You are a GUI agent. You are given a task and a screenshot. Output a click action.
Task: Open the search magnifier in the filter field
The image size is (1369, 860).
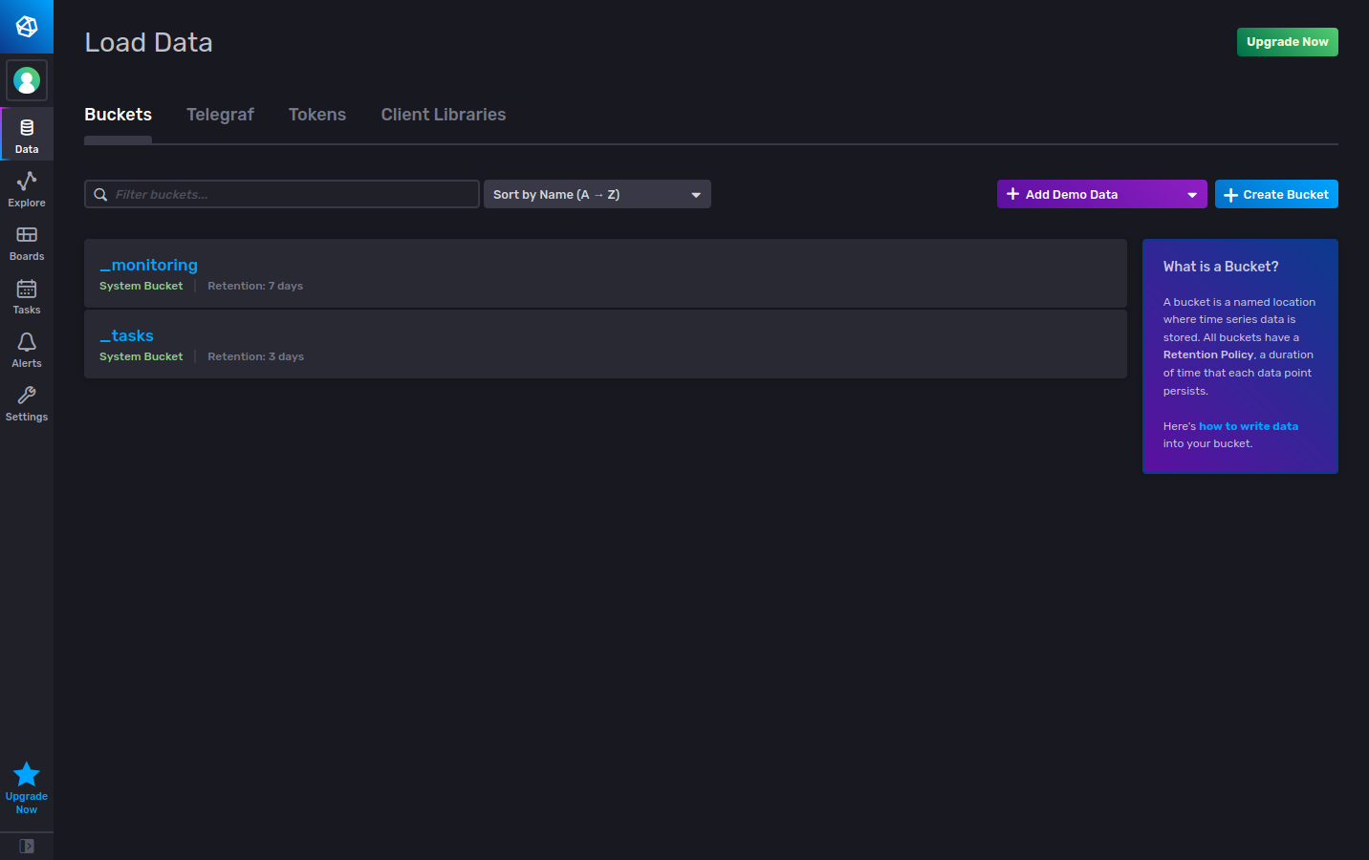[x=100, y=194]
